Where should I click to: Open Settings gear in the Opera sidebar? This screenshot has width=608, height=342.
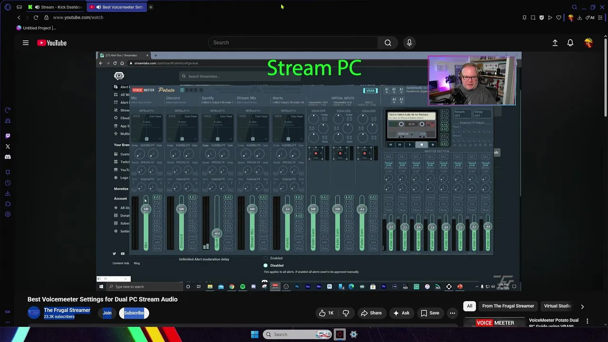click(x=8, y=214)
